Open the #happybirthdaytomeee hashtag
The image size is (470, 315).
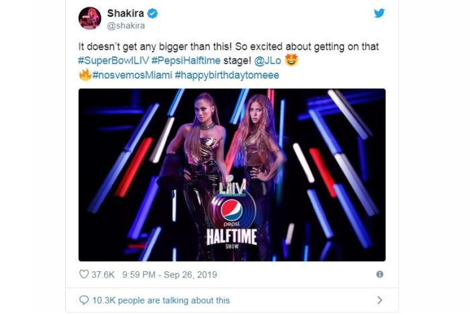[x=227, y=75]
